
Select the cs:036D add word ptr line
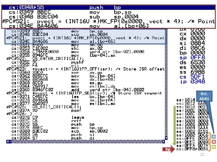(x=78, y=90)
